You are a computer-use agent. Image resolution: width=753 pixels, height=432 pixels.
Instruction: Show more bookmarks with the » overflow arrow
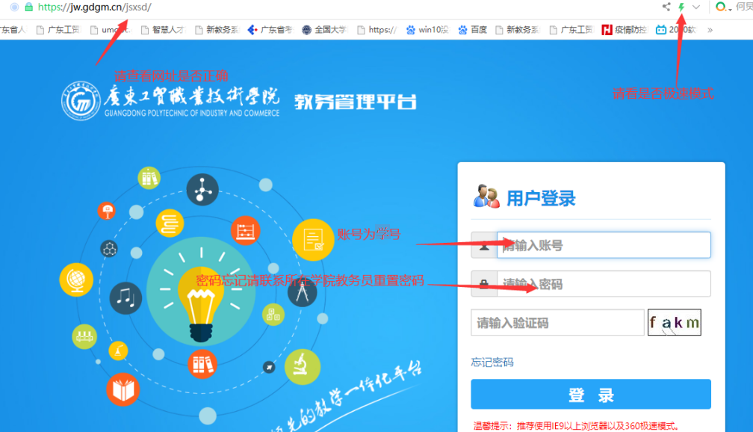point(710,30)
